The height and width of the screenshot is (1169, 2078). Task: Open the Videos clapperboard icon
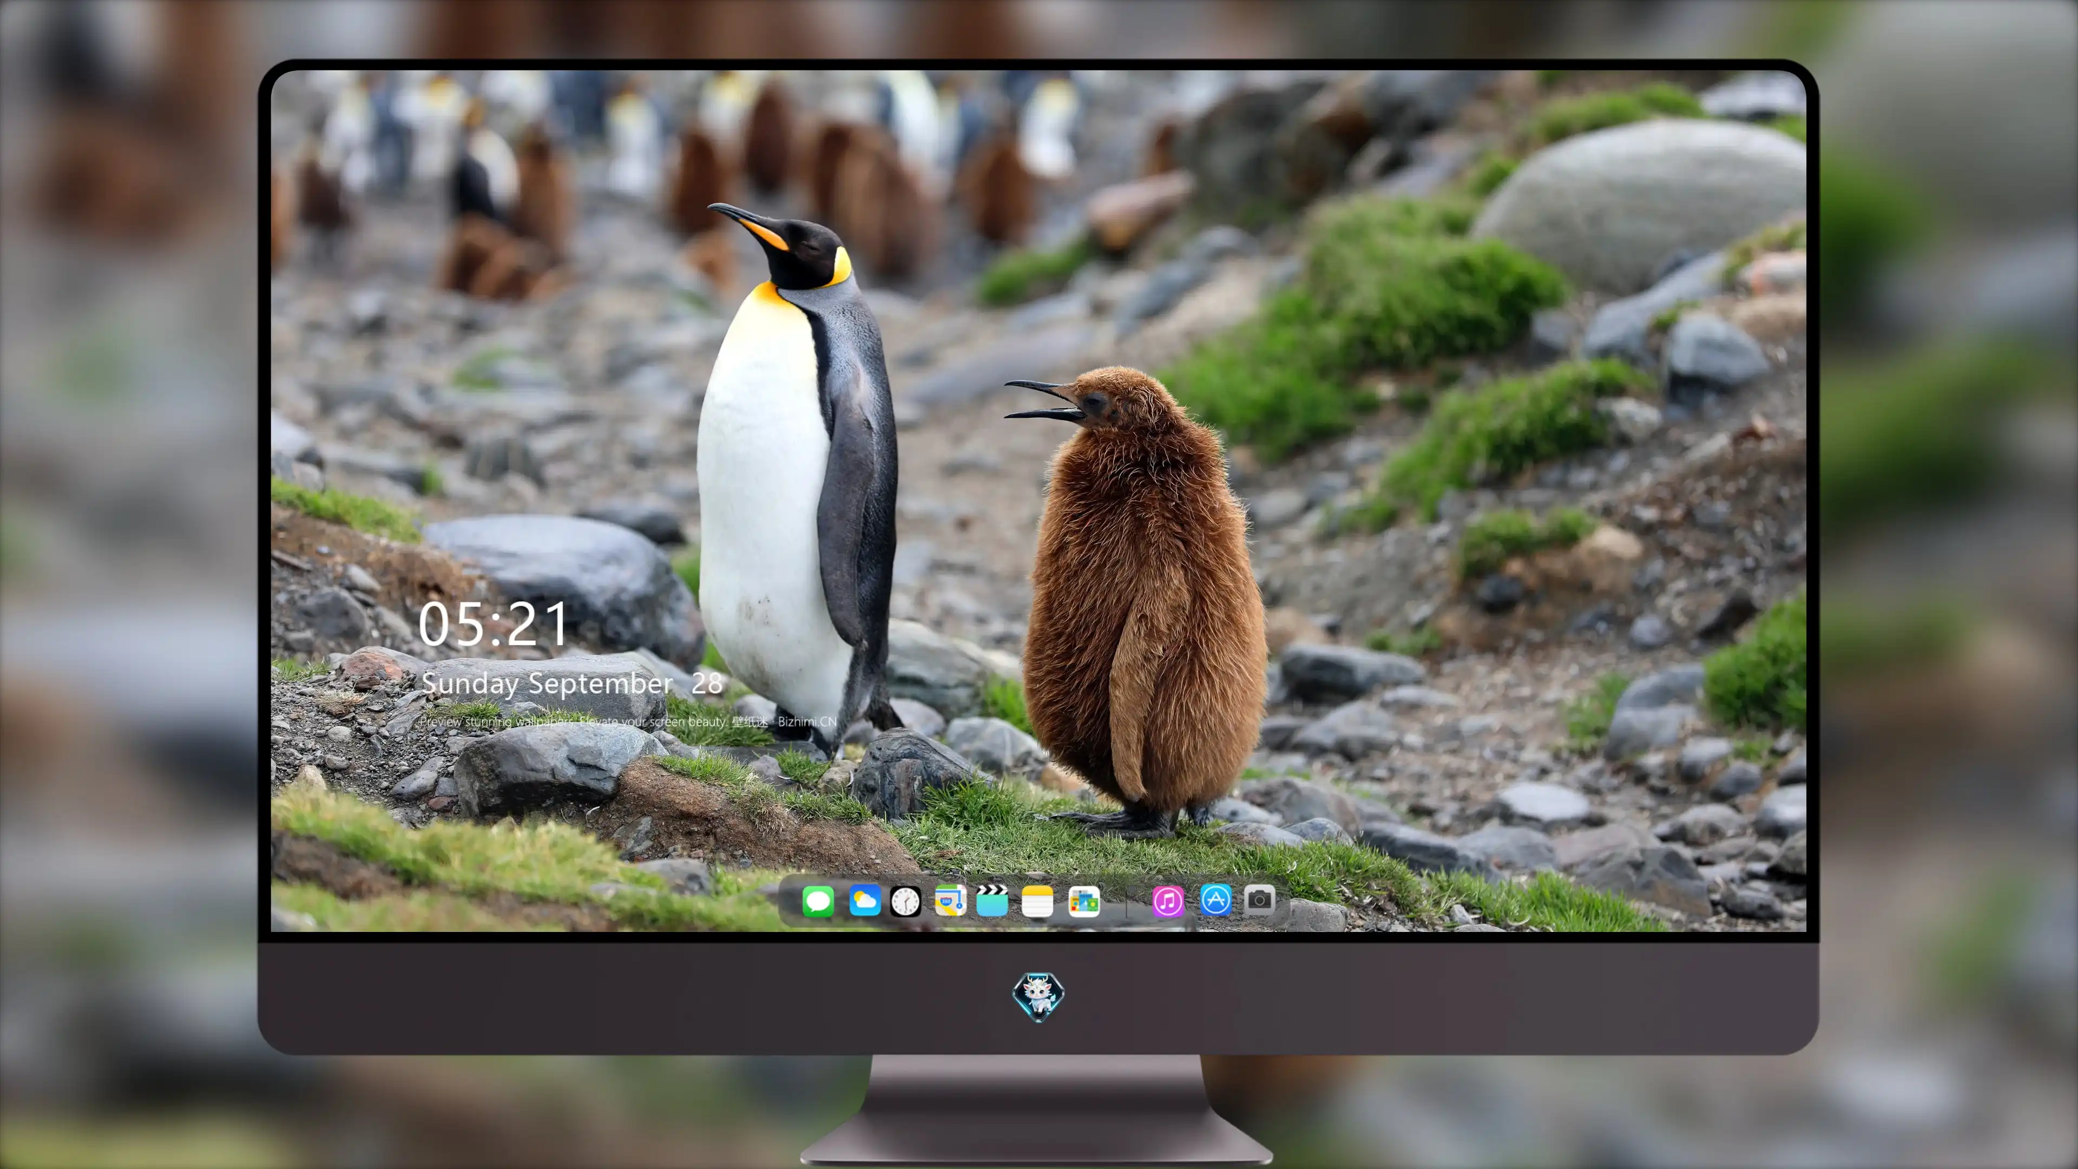992,901
